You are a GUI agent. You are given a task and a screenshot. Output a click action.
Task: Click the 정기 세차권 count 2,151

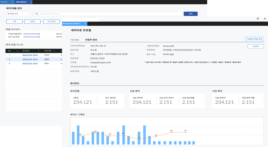111,102
